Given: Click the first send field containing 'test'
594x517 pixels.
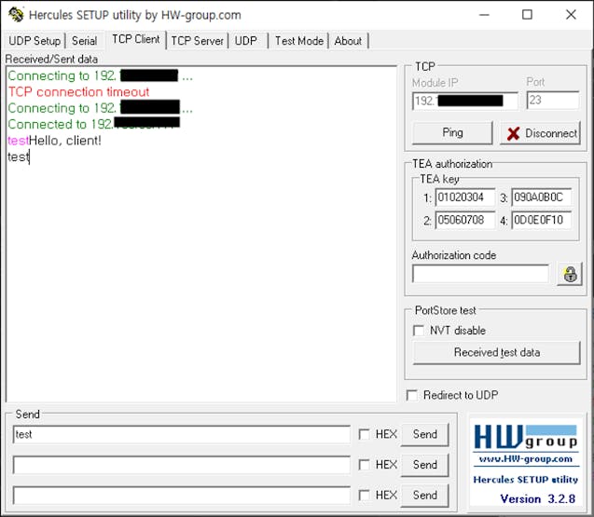Looking at the screenshot, I should (182, 434).
